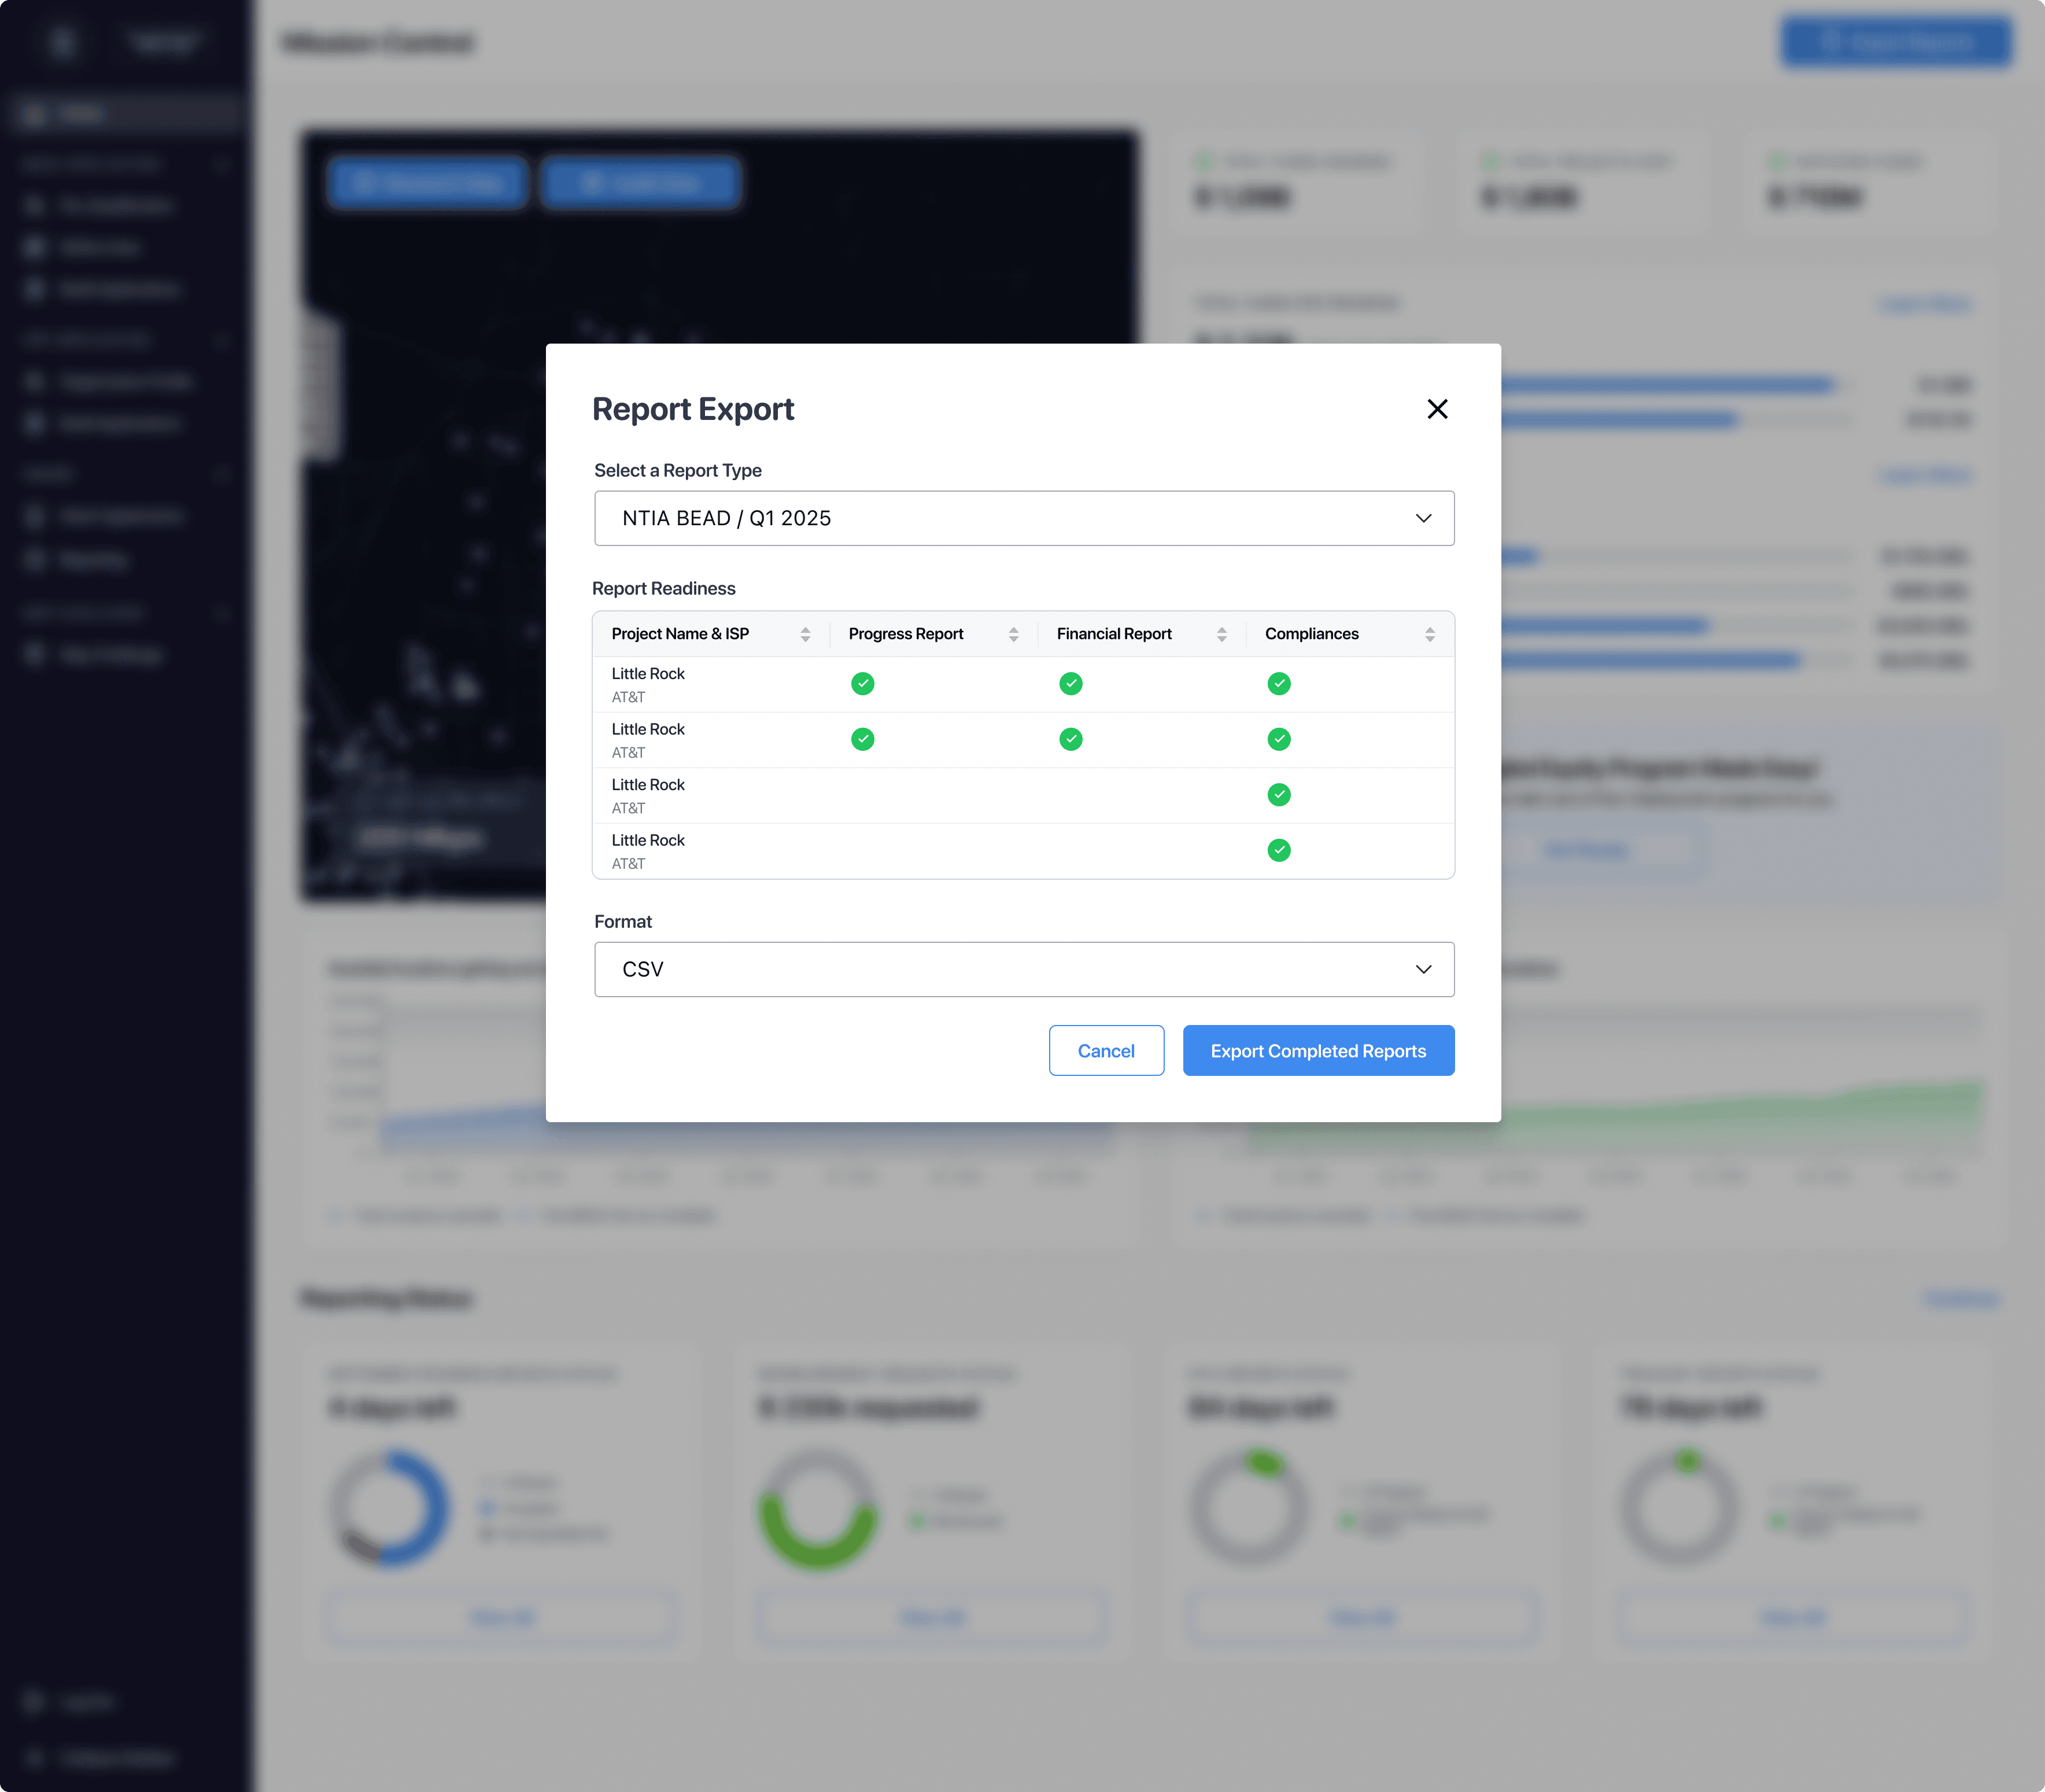Click the Cancel button
This screenshot has height=1792, width=2045.
[x=1105, y=1051]
